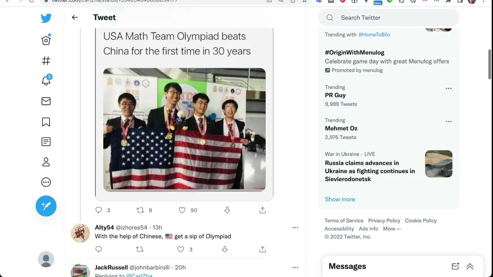
Task: Like the Alty54 reply
Action: [181, 249]
